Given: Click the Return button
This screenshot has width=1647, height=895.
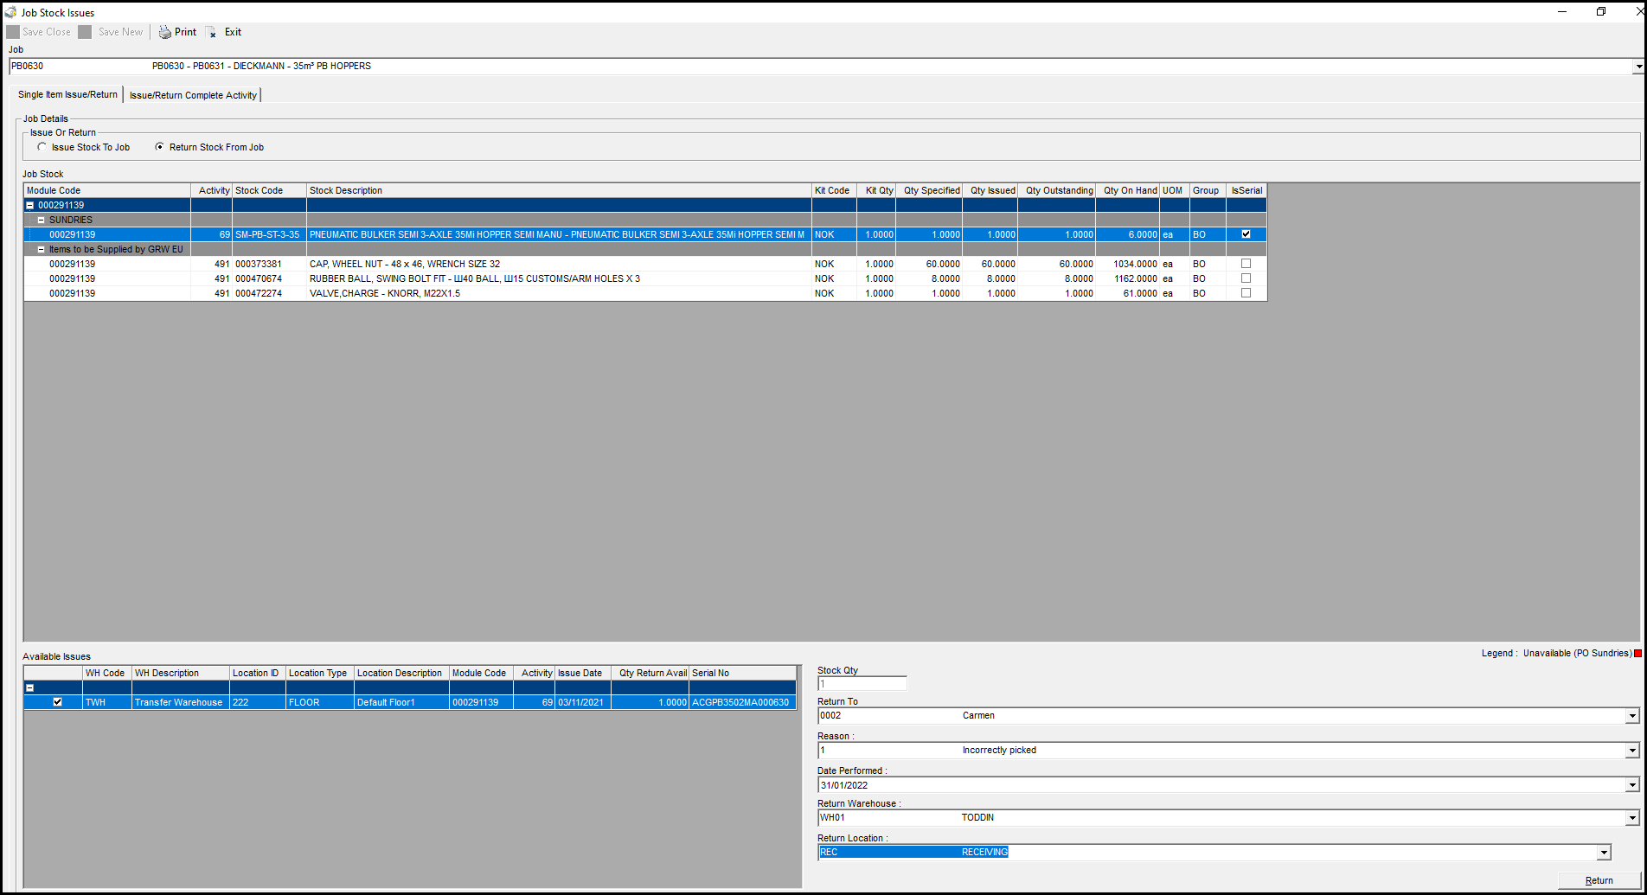Looking at the screenshot, I should click(x=1599, y=880).
